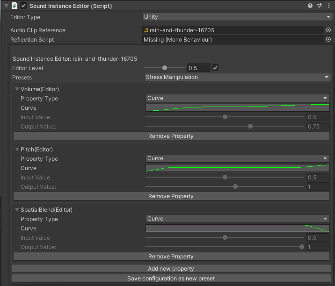The width and height of the screenshot is (335, 286).
Task: Open the Presets Stress Manipulation dropdown
Action: pyautogui.click(x=238, y=77)
